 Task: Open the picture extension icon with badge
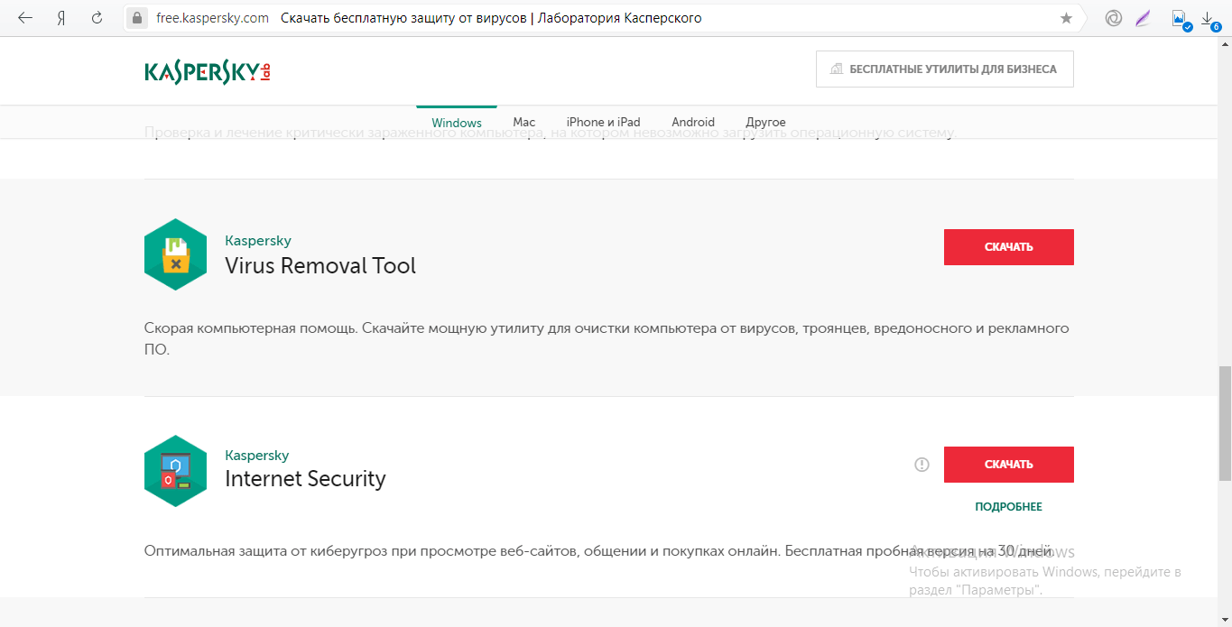1180,19
